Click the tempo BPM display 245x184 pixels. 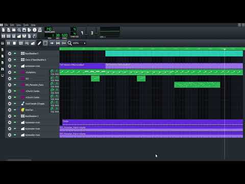coord(49,29)
